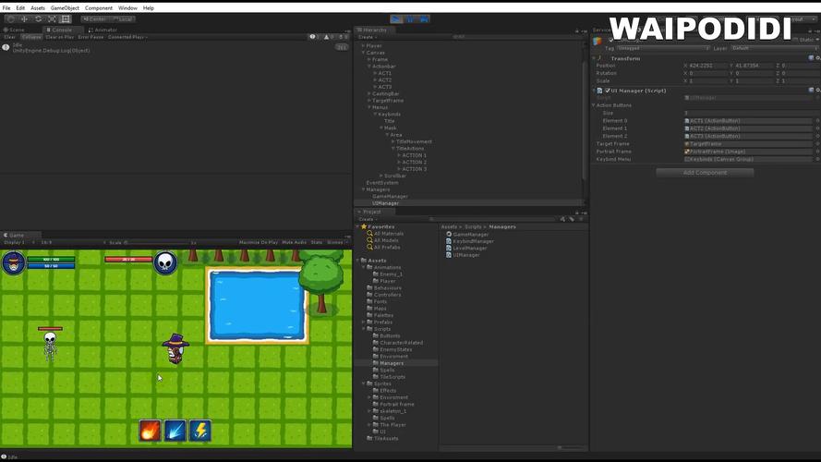The width and height of the screenshot is (821, 462).
Task: Click the Add Component button
Action: 705,173
